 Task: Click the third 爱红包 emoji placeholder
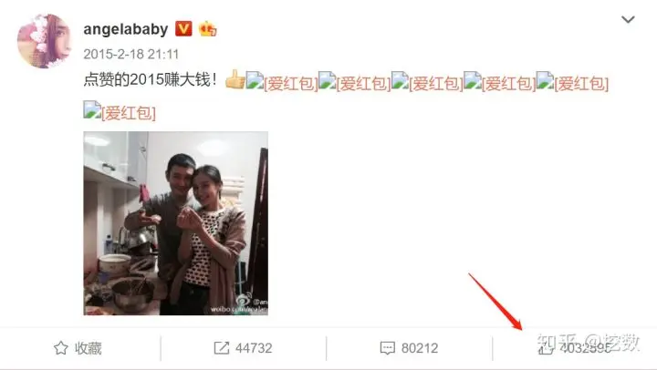click(x=427, y=81)
